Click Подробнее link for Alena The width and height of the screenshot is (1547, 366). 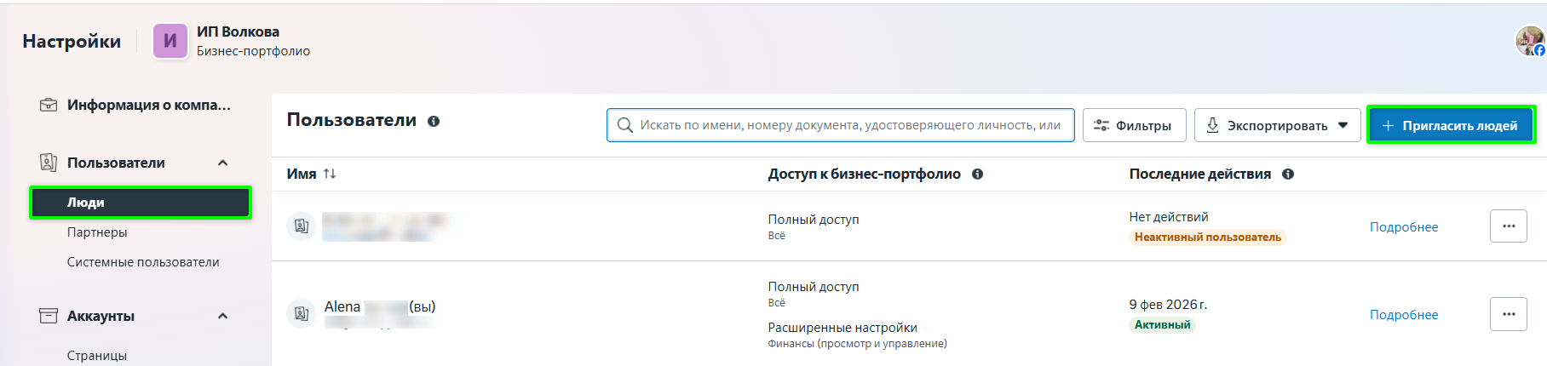pyautogui.click(x=1403, y=315)
